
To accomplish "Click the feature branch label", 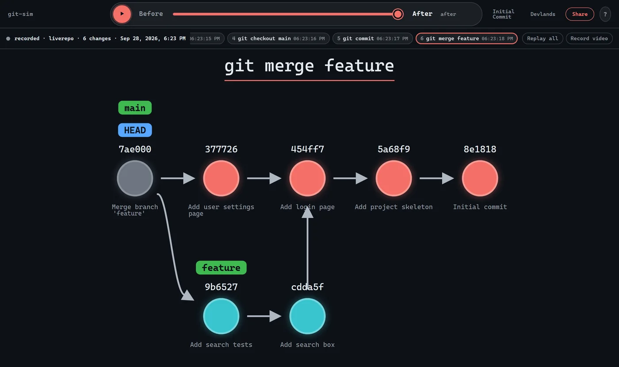I will pos(221,268).
